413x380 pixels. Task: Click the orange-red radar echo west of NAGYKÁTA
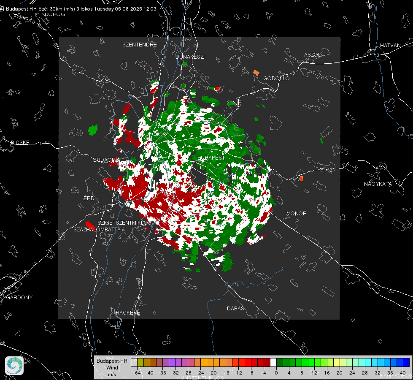tap(302, 179)
